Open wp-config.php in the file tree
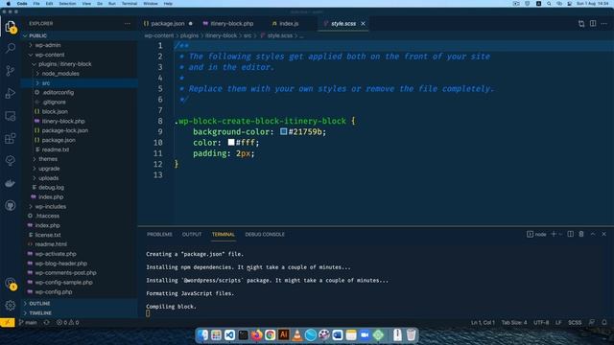Viewport: 614px width, 345px height. pyautogui.click(x=54, y=291)
